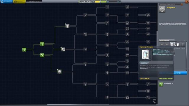Open the General Rocketry node above green nodes
This screenshot has width=189, height=106.
coord(67,26)
